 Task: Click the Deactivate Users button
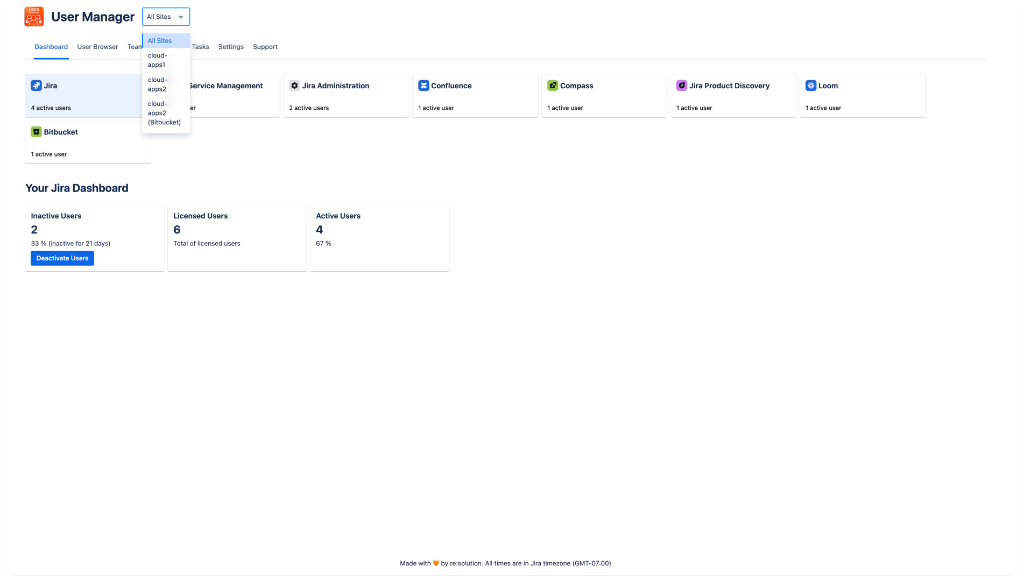[x=62, y=258]
